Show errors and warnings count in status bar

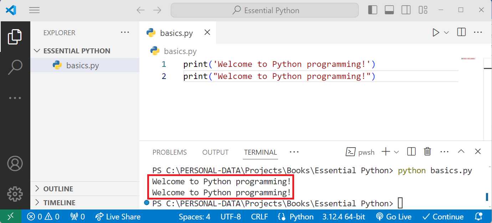[43, 217]
